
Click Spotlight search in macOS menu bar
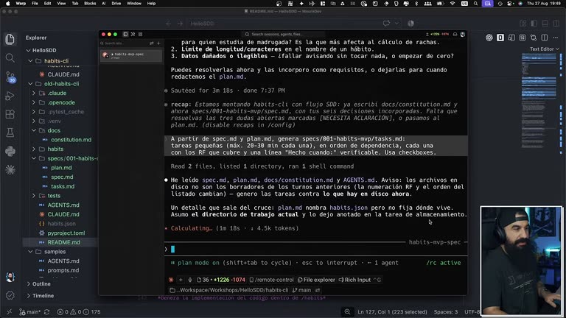pyautogui.click(x=476, y=3)
